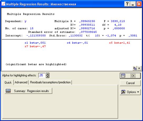Click the Statistica app icon in title bar
The image size is (143, 121).
tap(3, 4)
